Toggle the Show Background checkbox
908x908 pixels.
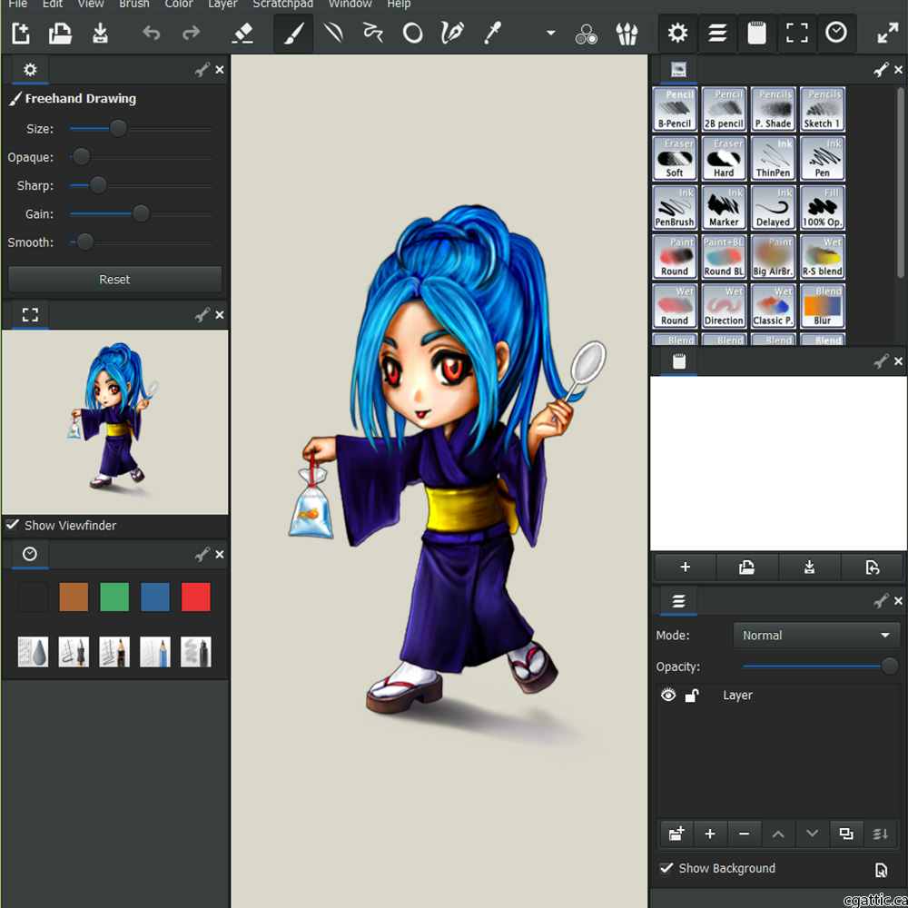(666, 868)
